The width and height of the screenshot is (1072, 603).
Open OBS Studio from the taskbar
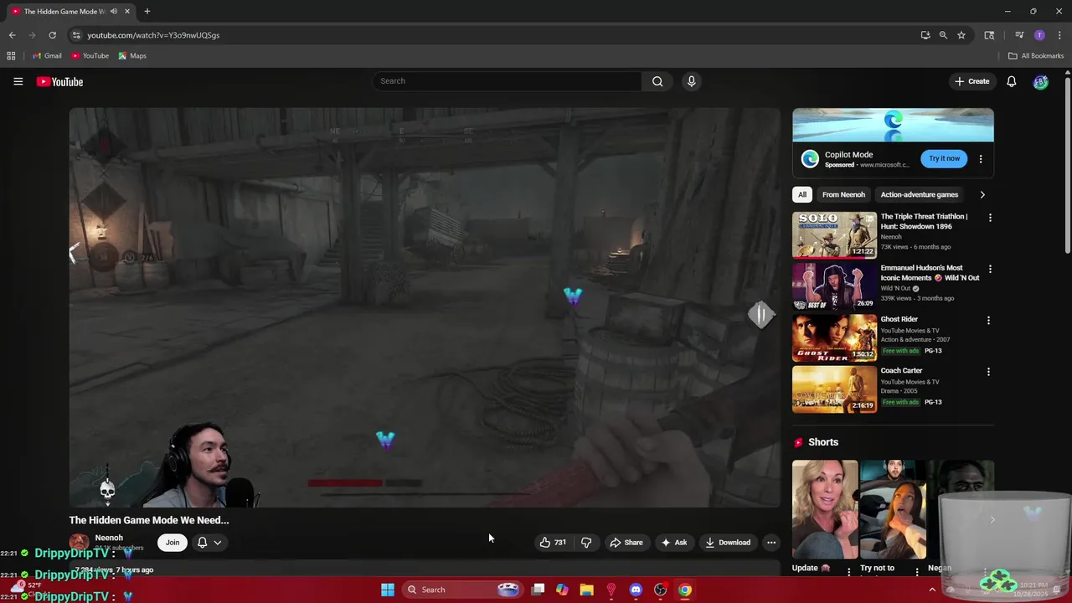tap(660, 590)
